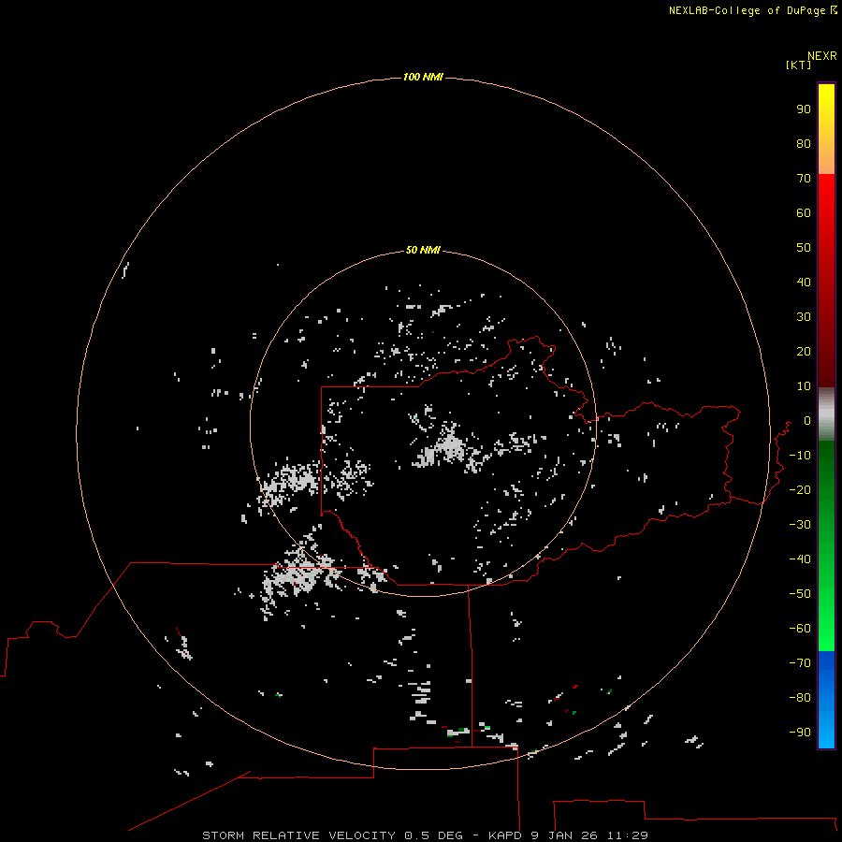Click the blue segment of the color bar
This screenshot has height=842, width=842.
(x=826, y=700)
